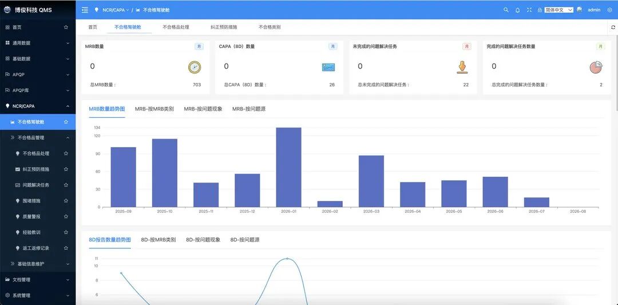Screen dimensions: 618x305
Task: Open 不合格品处理 in the sidebar
Action: click(38, 153)
